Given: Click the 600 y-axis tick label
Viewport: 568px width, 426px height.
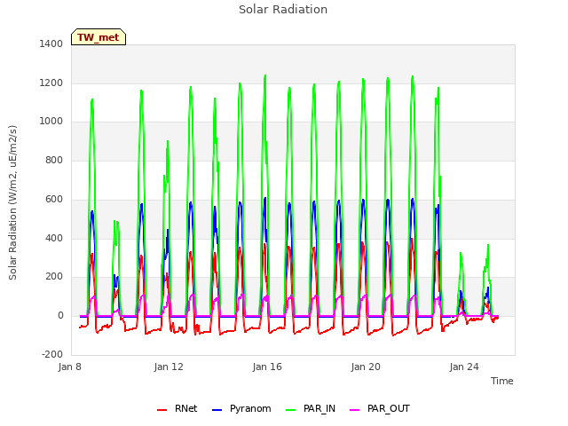Looking at the screenshot, I should 54,199.
